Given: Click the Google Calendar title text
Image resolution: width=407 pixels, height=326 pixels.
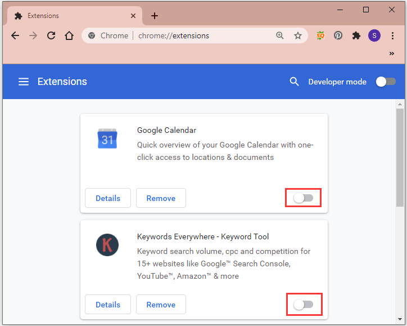Looking at the screenshot, I should [166, 130].
